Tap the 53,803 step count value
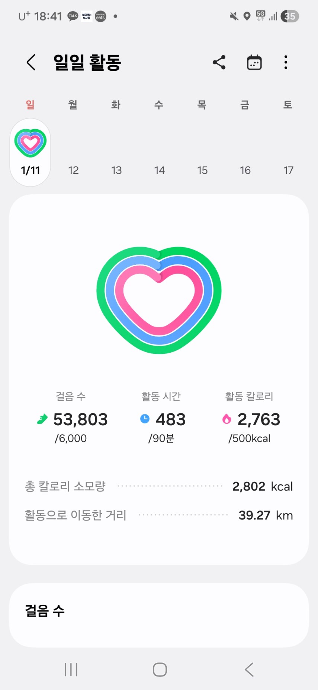 point(80,420)
